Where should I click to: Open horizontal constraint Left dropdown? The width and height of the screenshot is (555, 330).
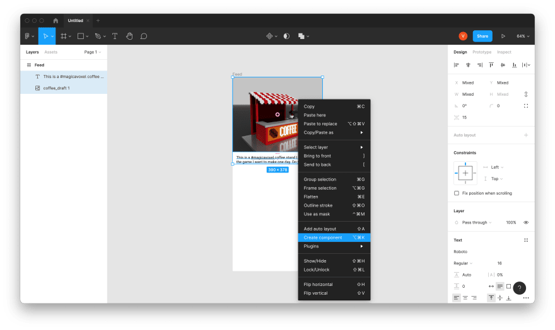pos(497,167)
